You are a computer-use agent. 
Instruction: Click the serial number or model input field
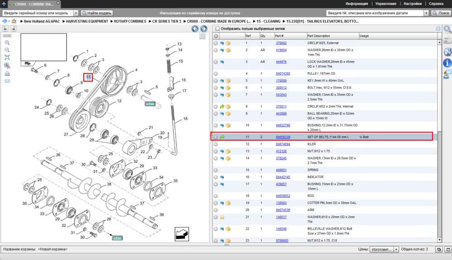(x=38, y=13)
